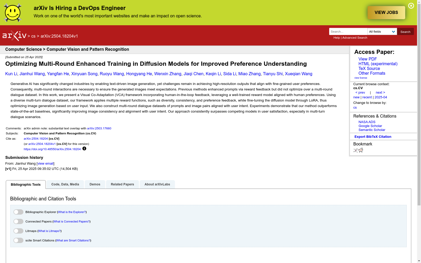Enable the Litmaps toggle
Viewport: 421px width, 263px height.
(18, 231)
